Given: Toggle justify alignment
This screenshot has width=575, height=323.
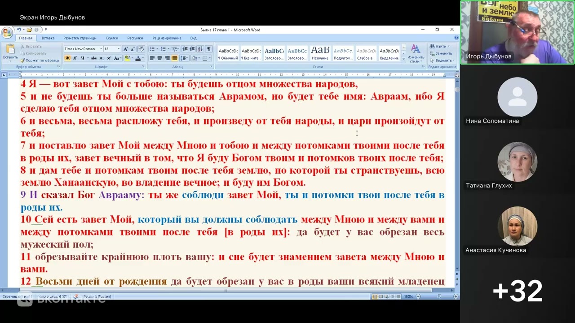Looking at the screenshot, I should click(175, 58).
